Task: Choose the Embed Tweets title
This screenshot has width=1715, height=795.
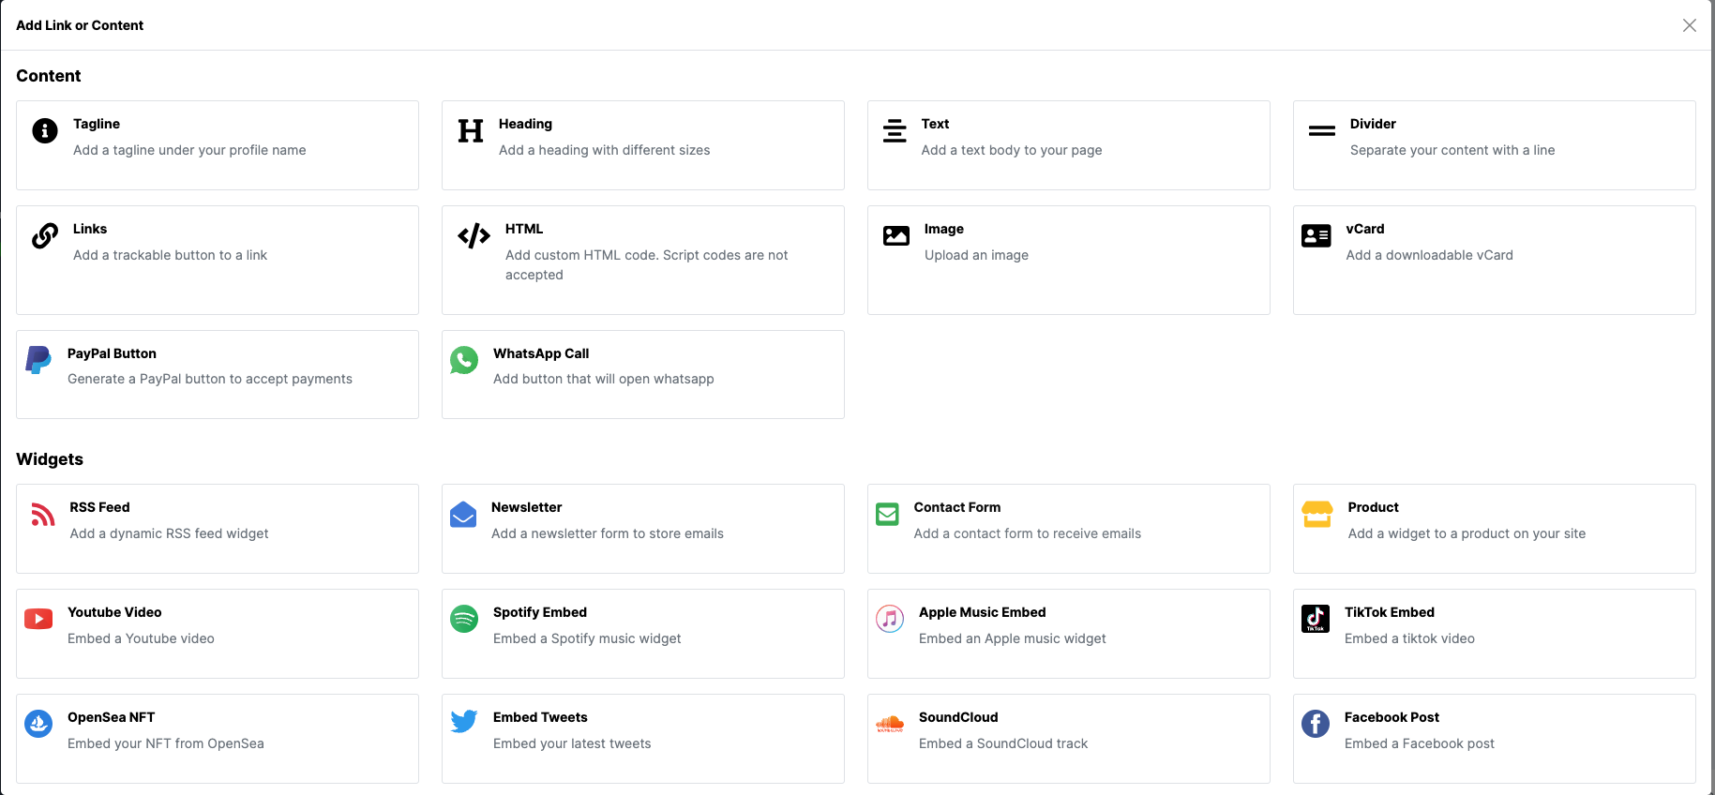Action: coord(540,717)
